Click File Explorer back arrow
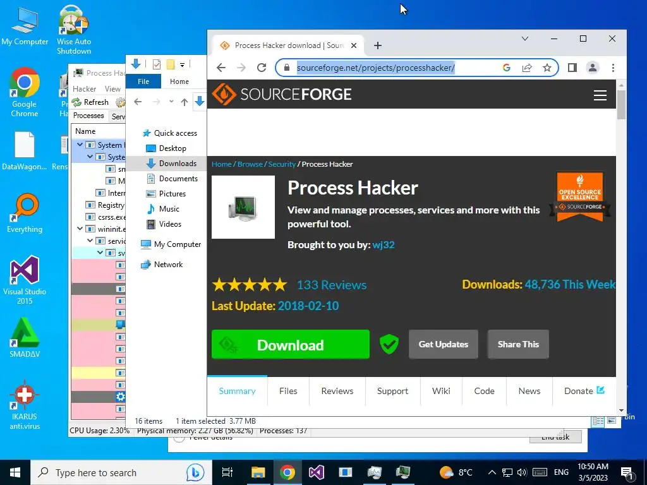 point(138,102)
